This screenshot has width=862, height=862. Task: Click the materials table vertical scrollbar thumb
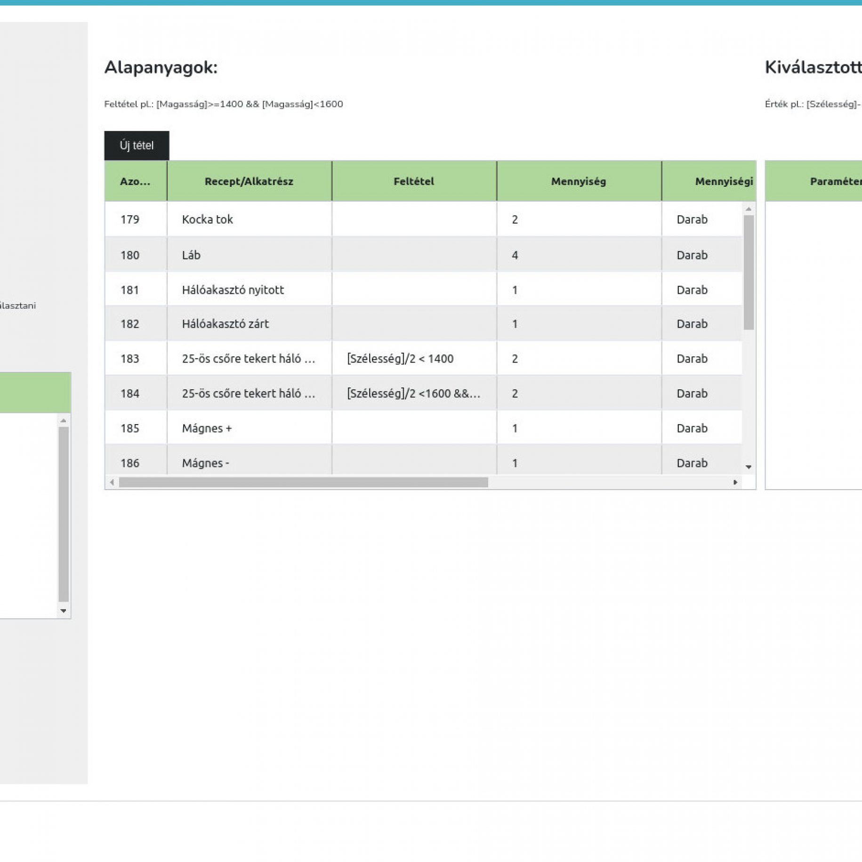(748, 272)
